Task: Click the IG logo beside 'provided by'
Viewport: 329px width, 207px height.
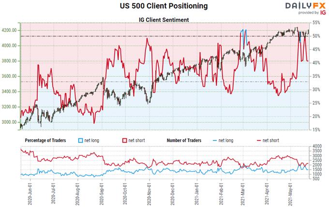Action: coord(323,13)
